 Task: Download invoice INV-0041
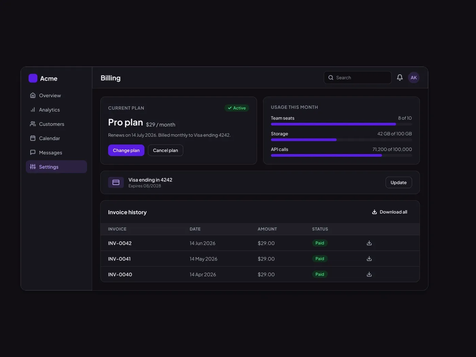pos(369,259)
